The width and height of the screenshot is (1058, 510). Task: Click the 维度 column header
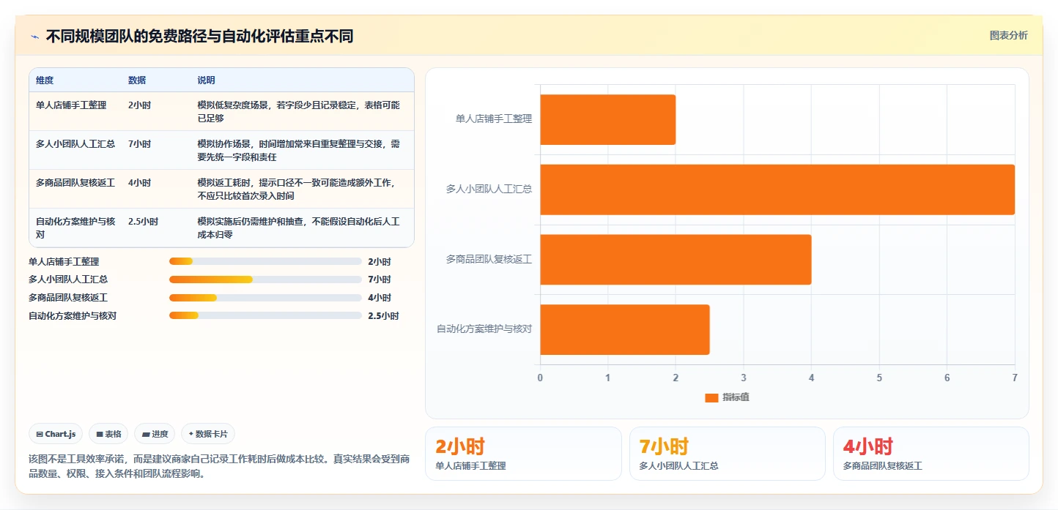[45, 80]
